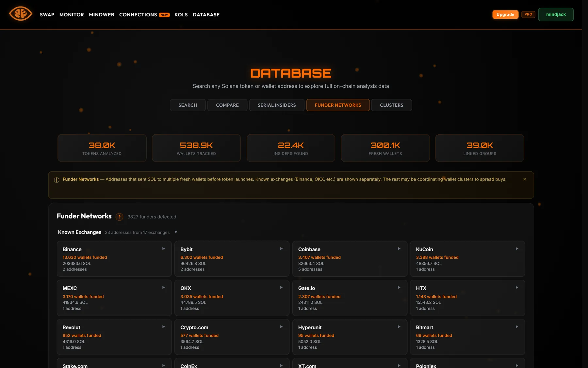The height and width of the screenshot is (368, 588).
Task: Click the orange Upgrade button
Action: click(x=505, y=14)
